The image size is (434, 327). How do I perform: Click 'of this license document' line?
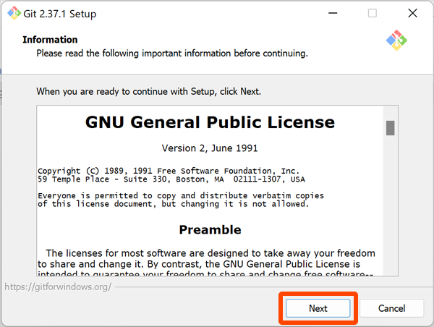tap(174, 204)
